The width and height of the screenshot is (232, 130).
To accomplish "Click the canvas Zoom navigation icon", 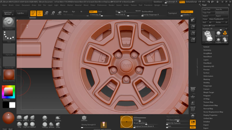I will click(x=193, y=27).
